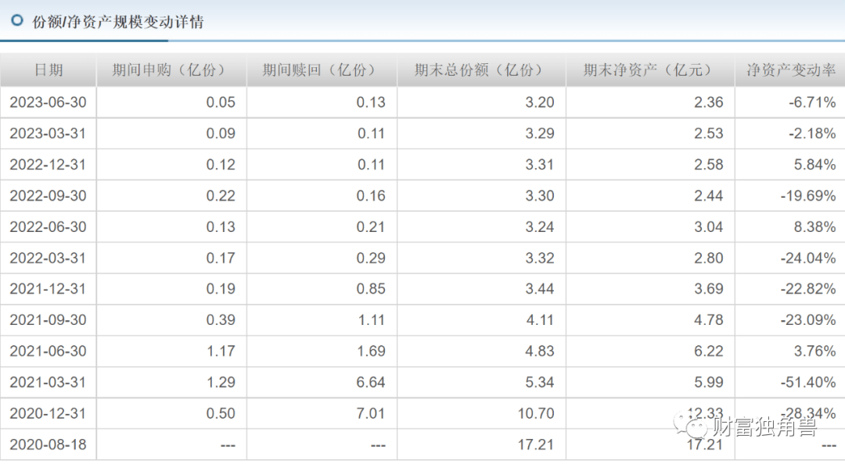Click the 2020-08-18 date cell

[48, 445]
